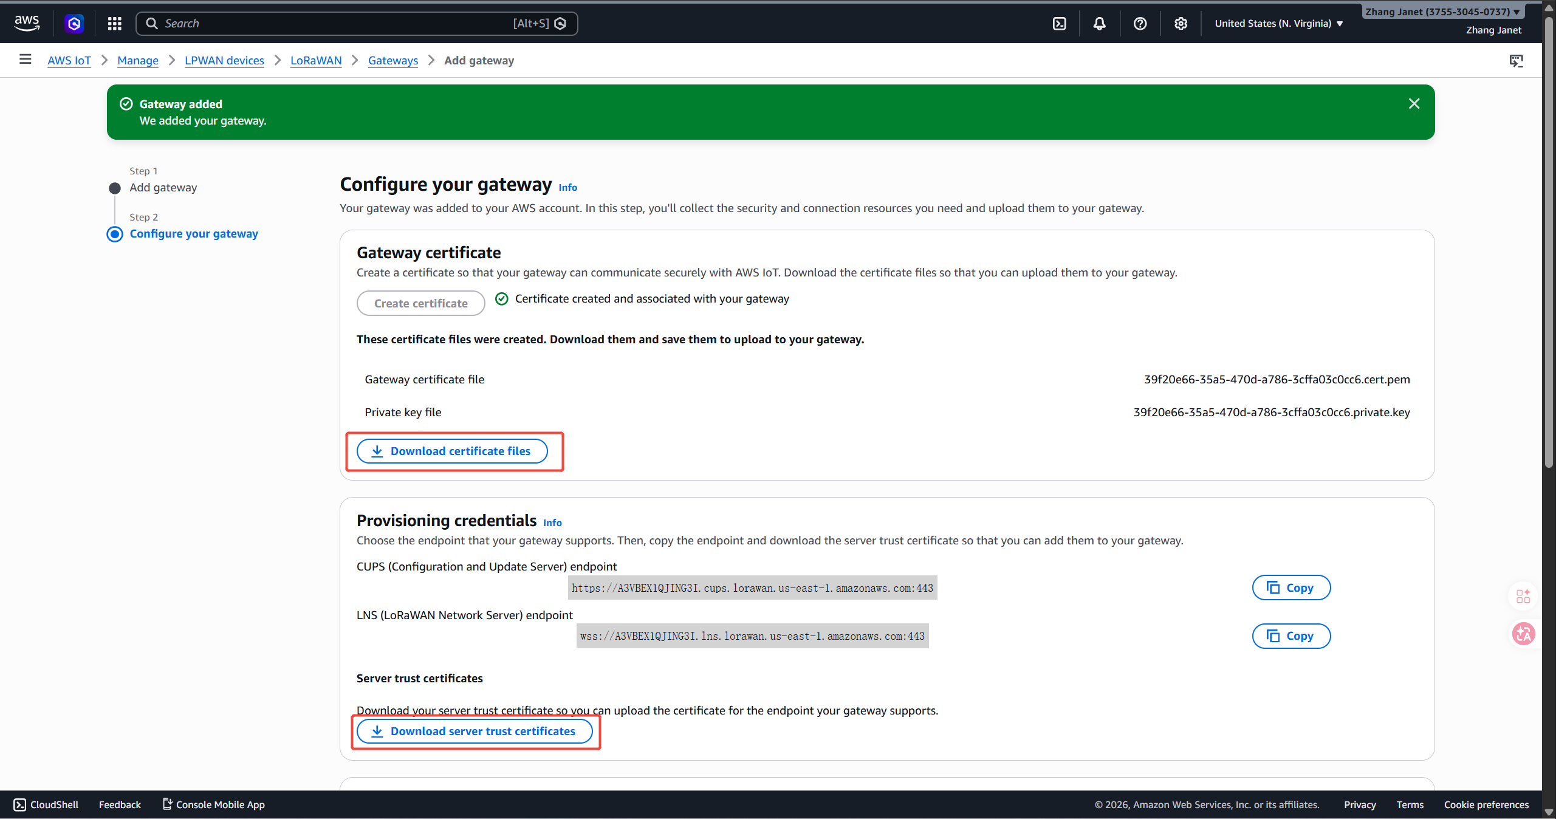Download certificate files
Image resolution: width=1556 pixels, height=819 pixels.
click(452, 451)
